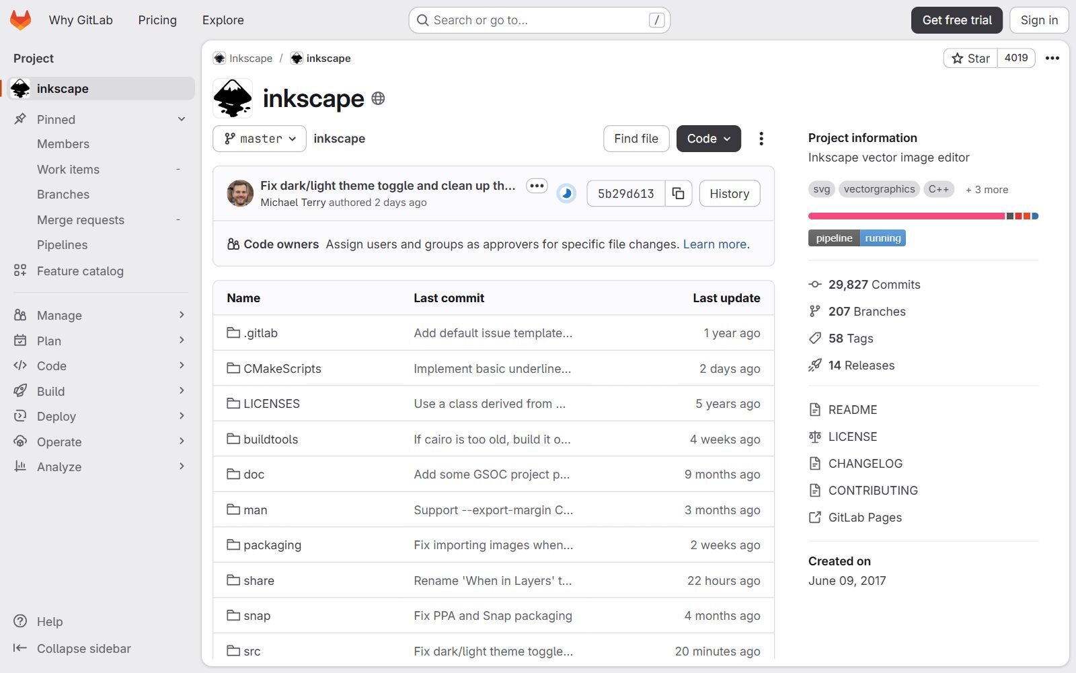1076x673 pixels.
Task: Open the master branch dropdown
Action: (x=260, y=139)
